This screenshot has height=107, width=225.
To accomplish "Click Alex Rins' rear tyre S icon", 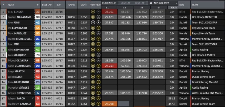I will (98, 23).
